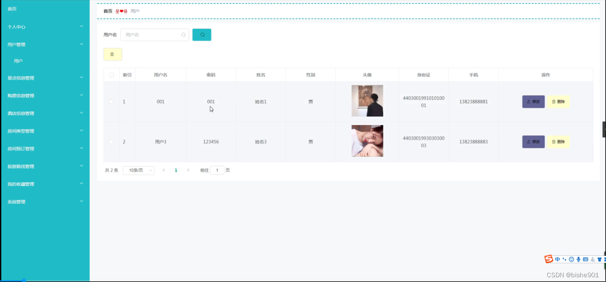
Task: Click the 身份证 column header
Action: tap(424, 75)
